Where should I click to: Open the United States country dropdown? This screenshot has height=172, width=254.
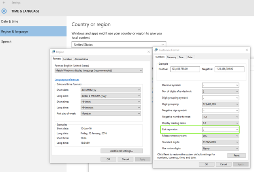coord(119,45)
